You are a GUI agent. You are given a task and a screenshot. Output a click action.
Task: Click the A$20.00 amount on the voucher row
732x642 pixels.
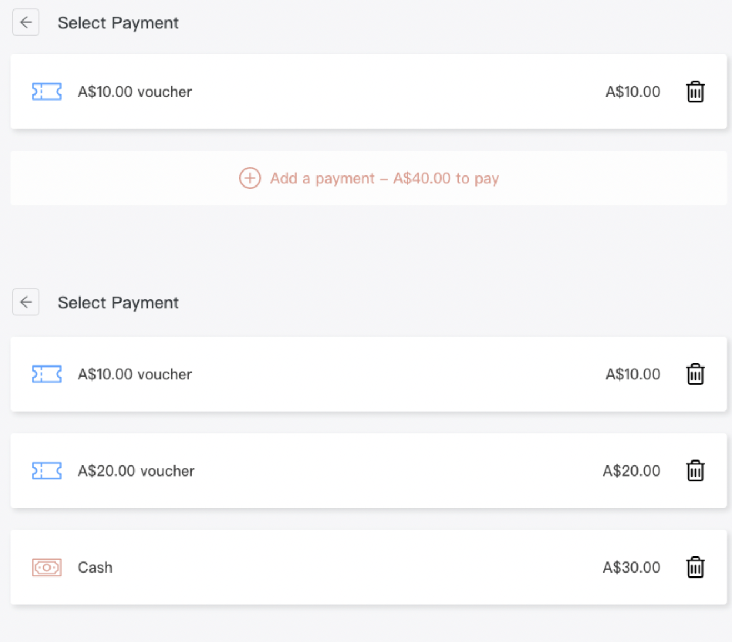(x=631, y=470)
